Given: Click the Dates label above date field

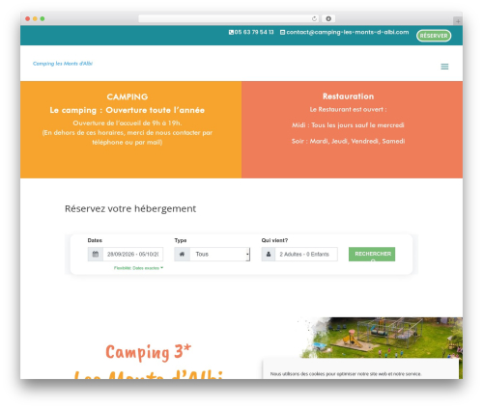Looking at the screenshot, I should [95, 240].
